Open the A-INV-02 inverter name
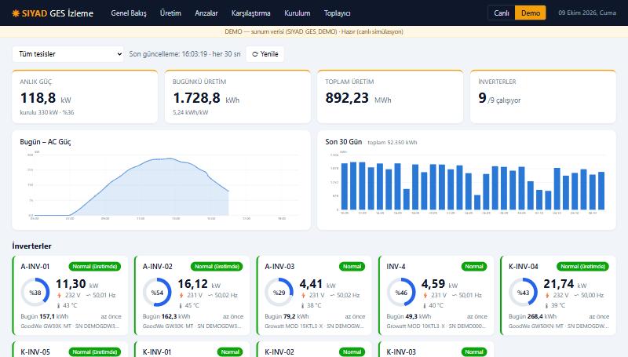The height and width of the screenshot is (357, 628). [x=158, y=267]
